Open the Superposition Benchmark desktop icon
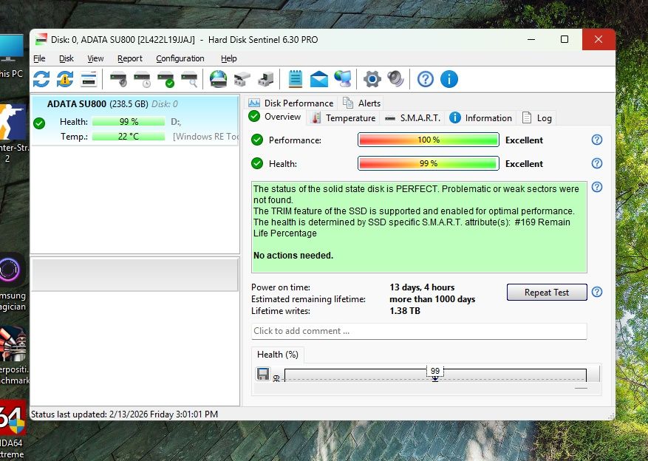The width and height of the screenshot is (648, 461). coord(14,356)
